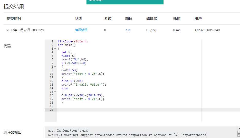Click the 代码 label
The height and width of the screenshot is (138, 240).
coord(7,46)
